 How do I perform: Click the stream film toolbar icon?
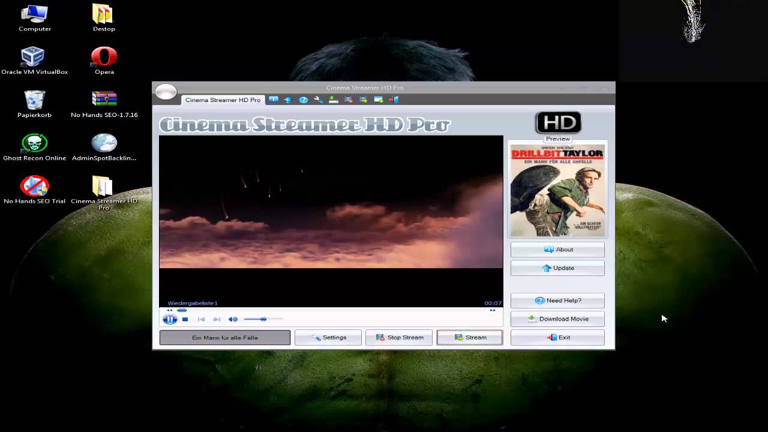click(363, 100)
